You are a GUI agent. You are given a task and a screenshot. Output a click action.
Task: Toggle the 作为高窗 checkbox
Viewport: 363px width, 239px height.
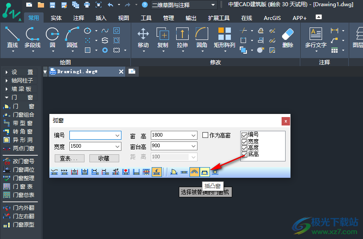(206, 135)
